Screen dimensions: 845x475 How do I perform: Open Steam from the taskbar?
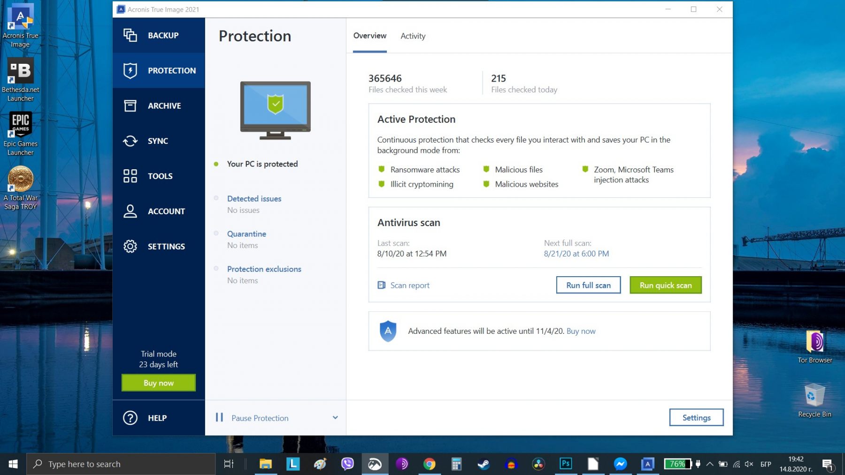tap(484, 464)
